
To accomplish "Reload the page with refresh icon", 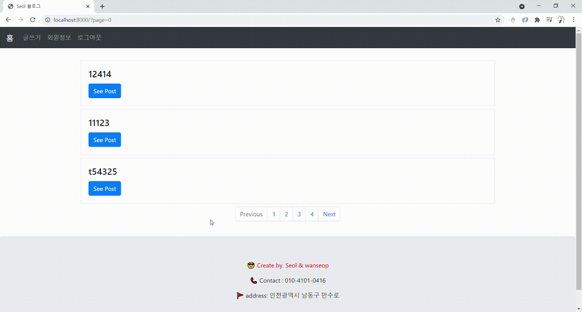I will [x=32, y=20].
